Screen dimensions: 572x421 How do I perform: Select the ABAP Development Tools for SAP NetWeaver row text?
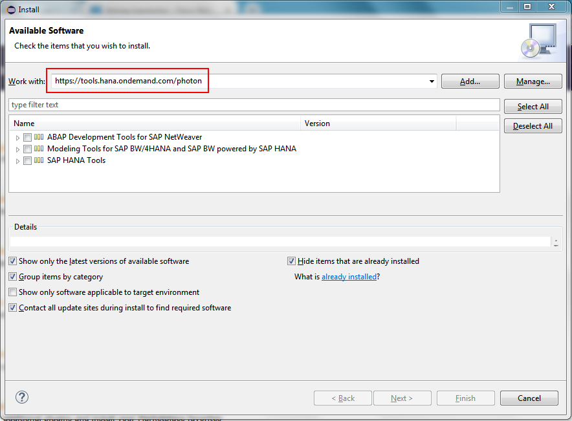[x=124, y=137]
